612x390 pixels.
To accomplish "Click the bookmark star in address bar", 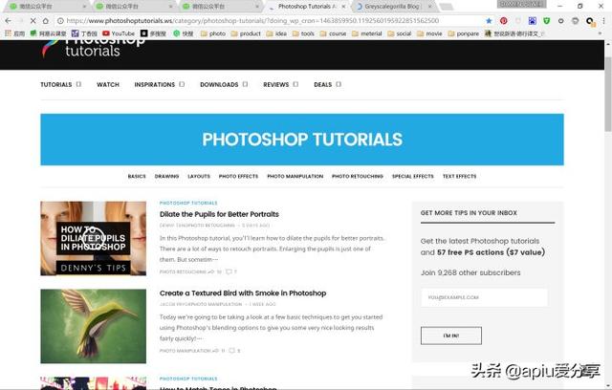I will tap(489, 21).
